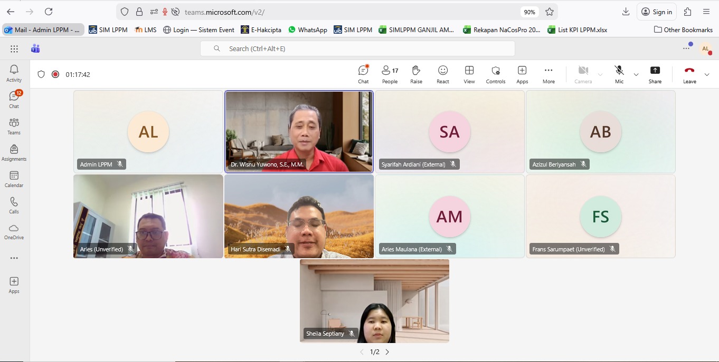
Task: Switch to Calendar in the sidebar
Action: [14, 179]
